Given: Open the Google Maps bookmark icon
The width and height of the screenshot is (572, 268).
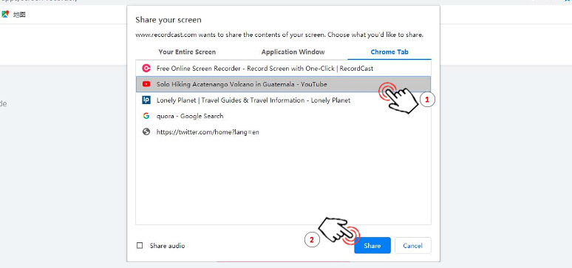Looking at the screenshot, I should [5, 15].
